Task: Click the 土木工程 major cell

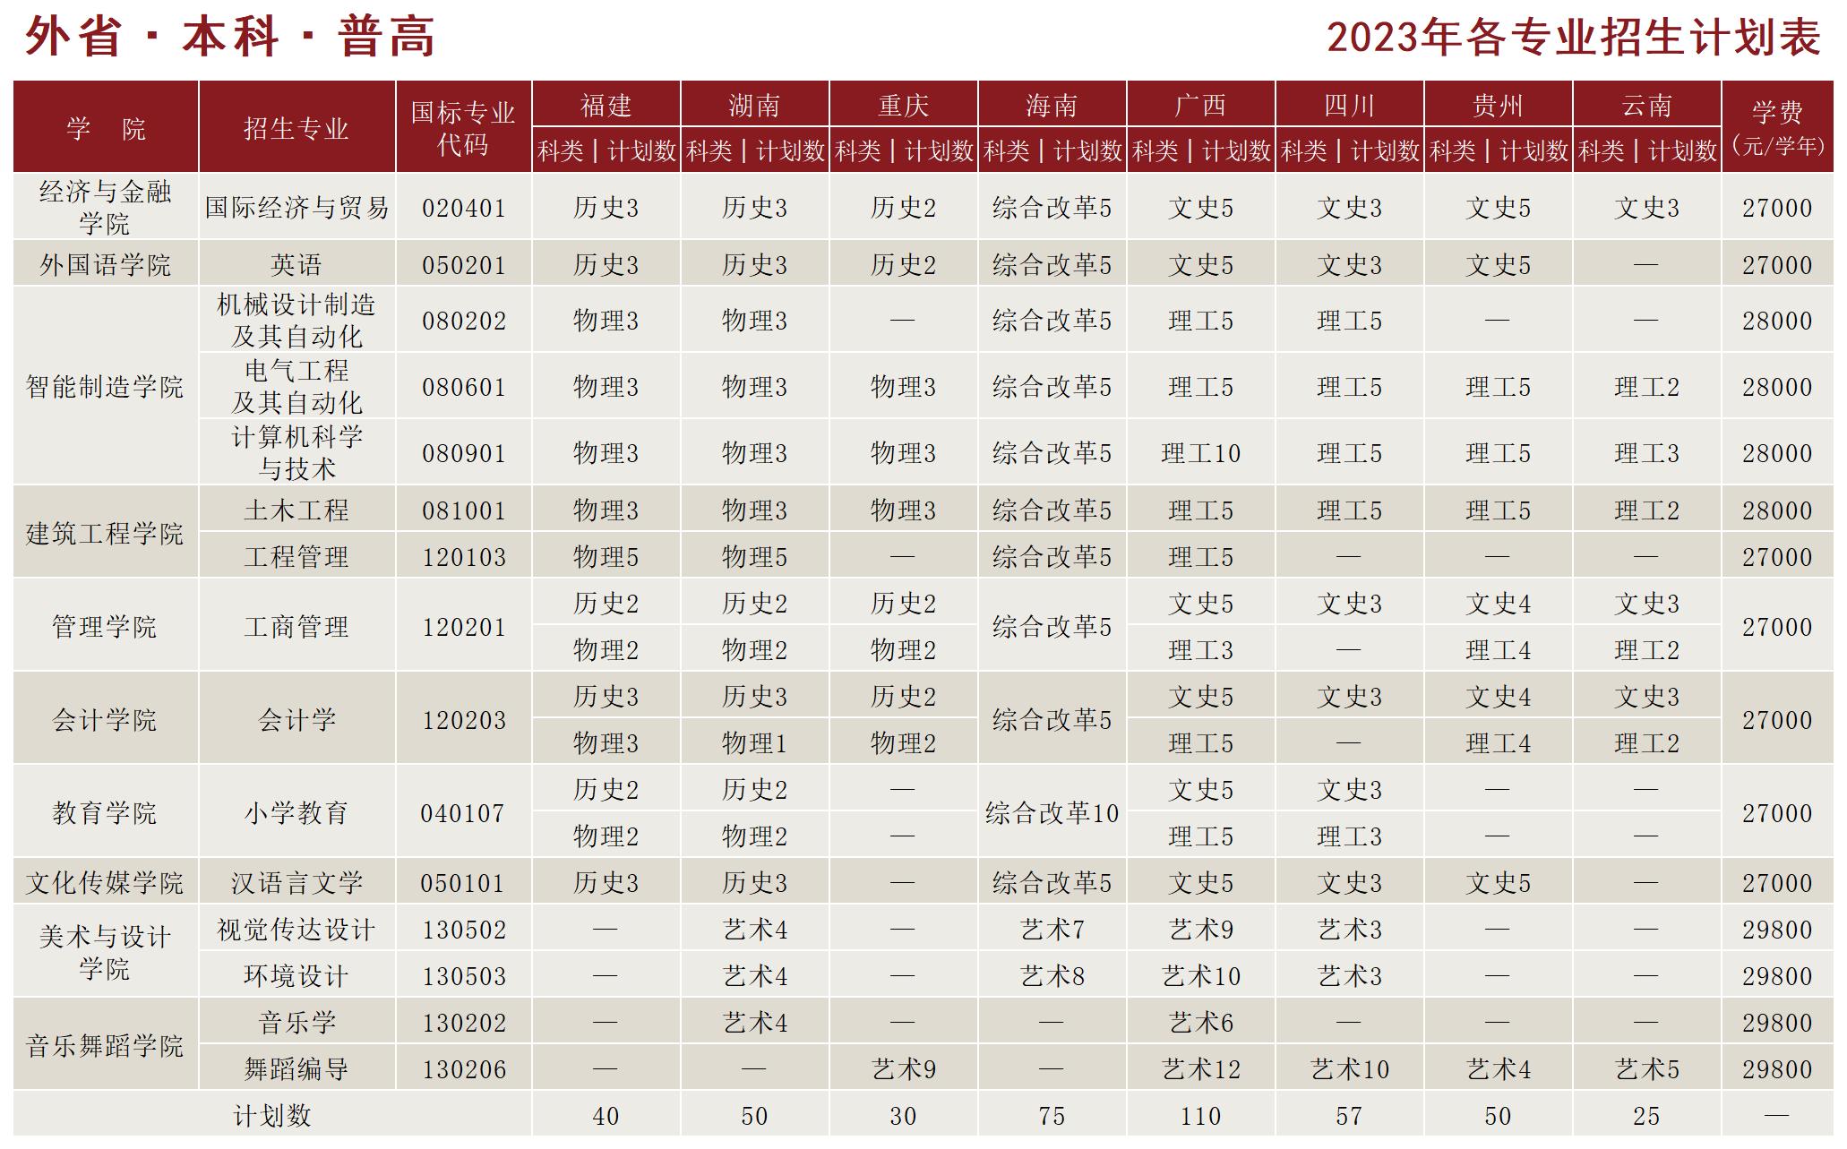Action: click(x=296, y=510)
